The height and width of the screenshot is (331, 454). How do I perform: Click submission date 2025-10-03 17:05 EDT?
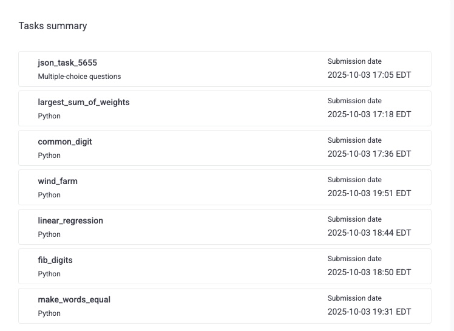pyautogui.click(x=369, y=75)
